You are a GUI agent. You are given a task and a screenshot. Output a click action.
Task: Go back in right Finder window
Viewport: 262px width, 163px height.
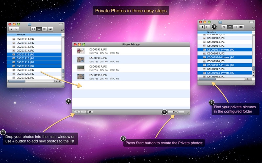click(x=202, y=27)
